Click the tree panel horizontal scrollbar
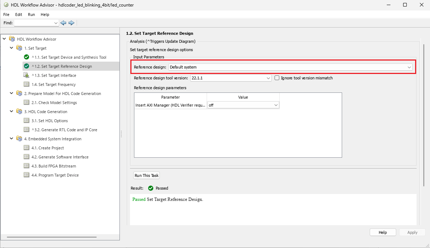 click(52, 237)
